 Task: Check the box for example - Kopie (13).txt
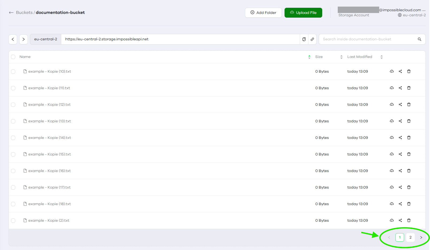pos(13,121)
